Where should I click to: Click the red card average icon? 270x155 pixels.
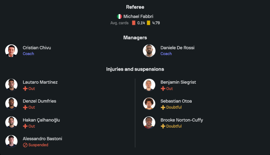point(134,23)
